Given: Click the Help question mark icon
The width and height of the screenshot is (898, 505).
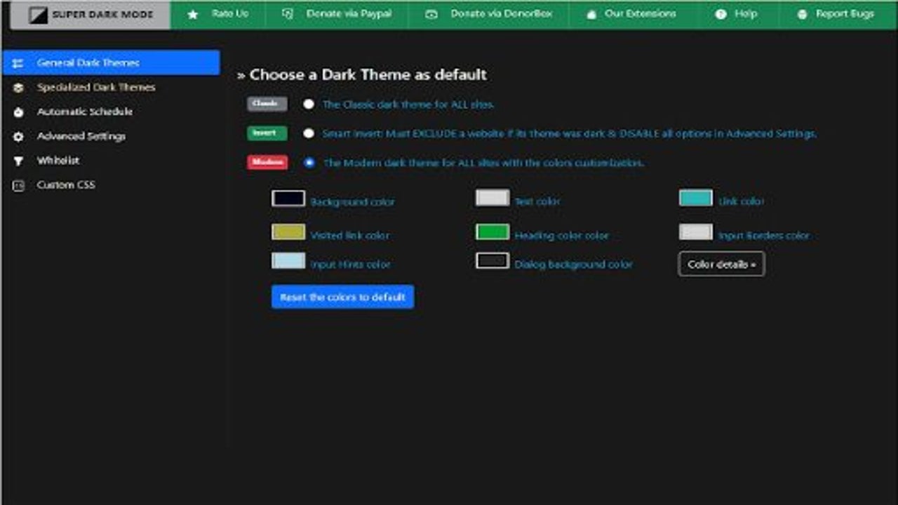Looking at the screenshot, I should point(721,14).
